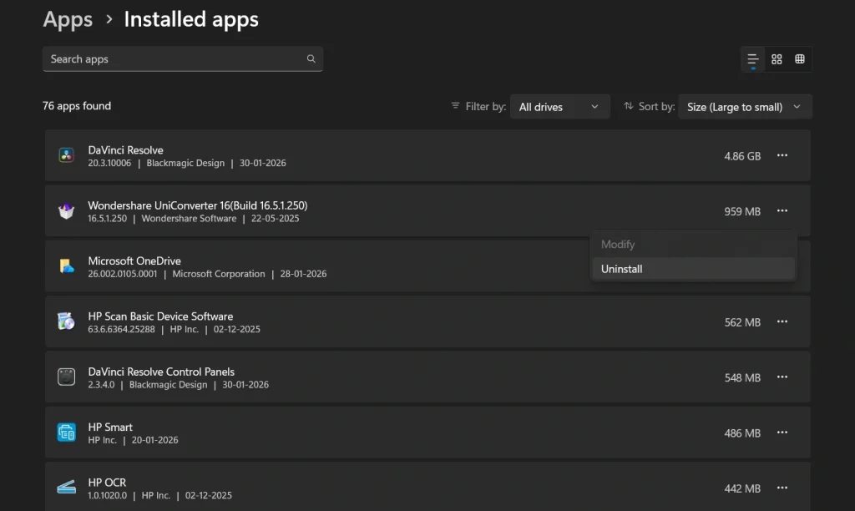Click the HP Scan Basic Device Software icon
This screenshot has height=511, width=855.
coord(66,321)
